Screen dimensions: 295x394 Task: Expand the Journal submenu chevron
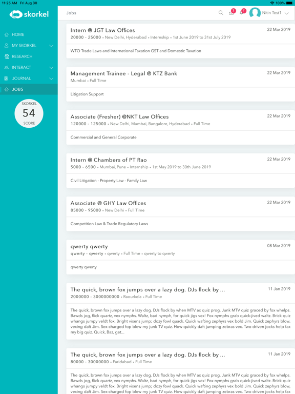coord(51,78)
